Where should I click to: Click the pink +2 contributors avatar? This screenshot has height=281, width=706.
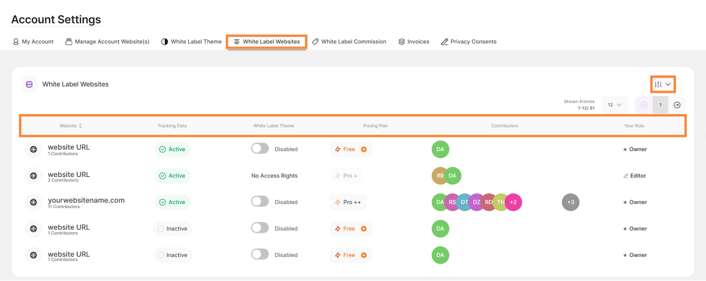pyautogui.click(x=513, y=202)
